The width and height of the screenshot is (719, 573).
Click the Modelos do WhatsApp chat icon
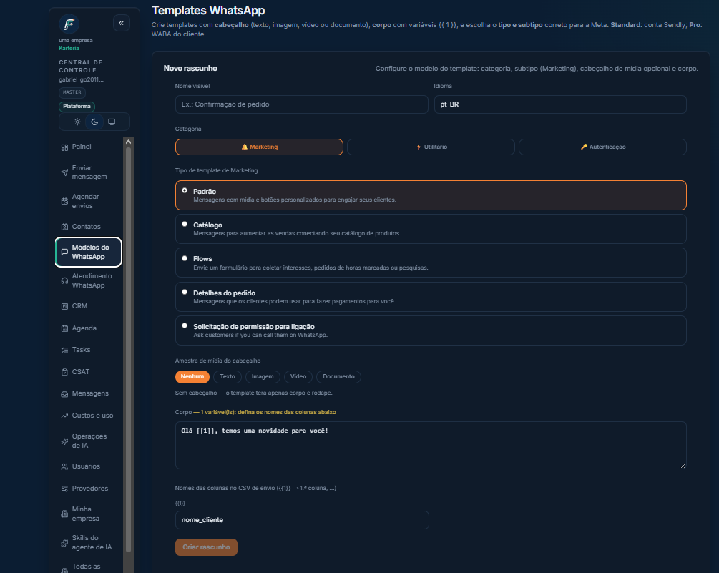(x=64, y=252)
